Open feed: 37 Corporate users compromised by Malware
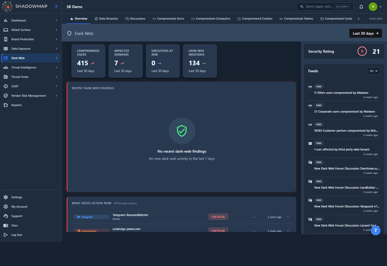Viewport: 387px width, 266px height. coord(344,111)
